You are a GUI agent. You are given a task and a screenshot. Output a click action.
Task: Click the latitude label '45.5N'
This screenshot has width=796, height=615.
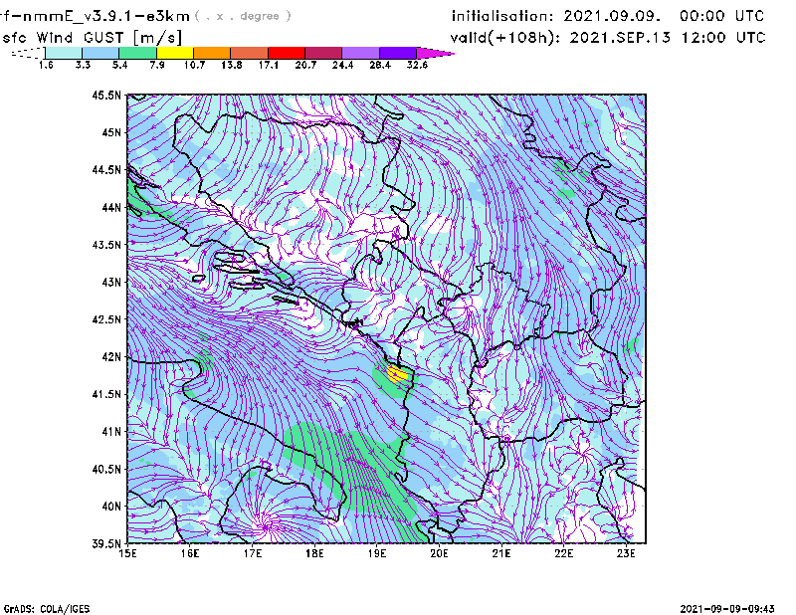pos(106,95)
